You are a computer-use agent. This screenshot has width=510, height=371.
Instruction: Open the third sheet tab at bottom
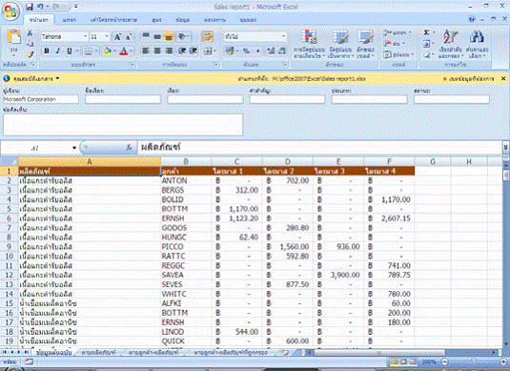coord(153,353)
